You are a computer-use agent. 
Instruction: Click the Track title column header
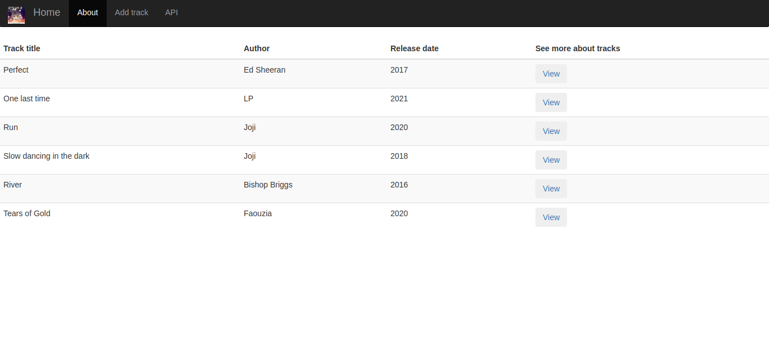22,48
